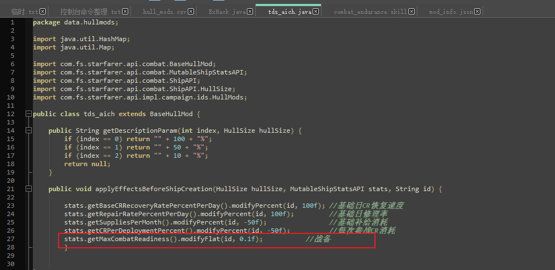Place cursor on getMaxCombatReadiness line
555x270 pixels.
(x=163, y=239)
